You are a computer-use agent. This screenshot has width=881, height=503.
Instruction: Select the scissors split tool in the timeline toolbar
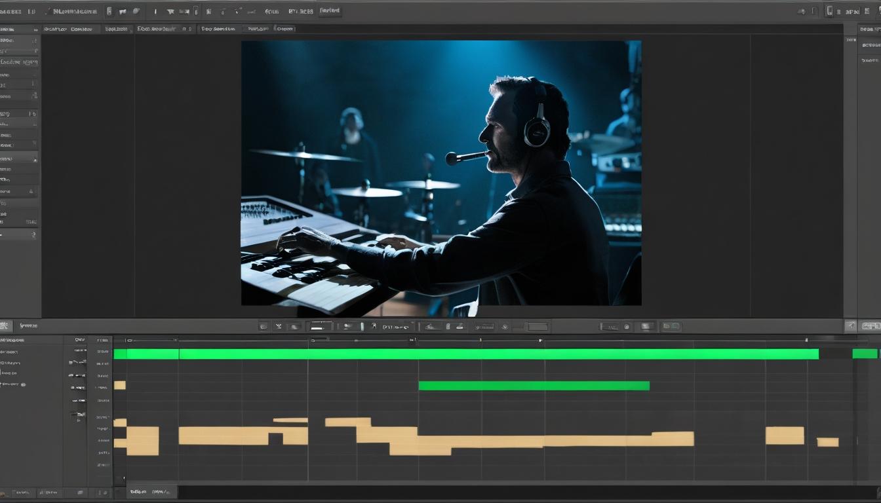coord(278,326)
